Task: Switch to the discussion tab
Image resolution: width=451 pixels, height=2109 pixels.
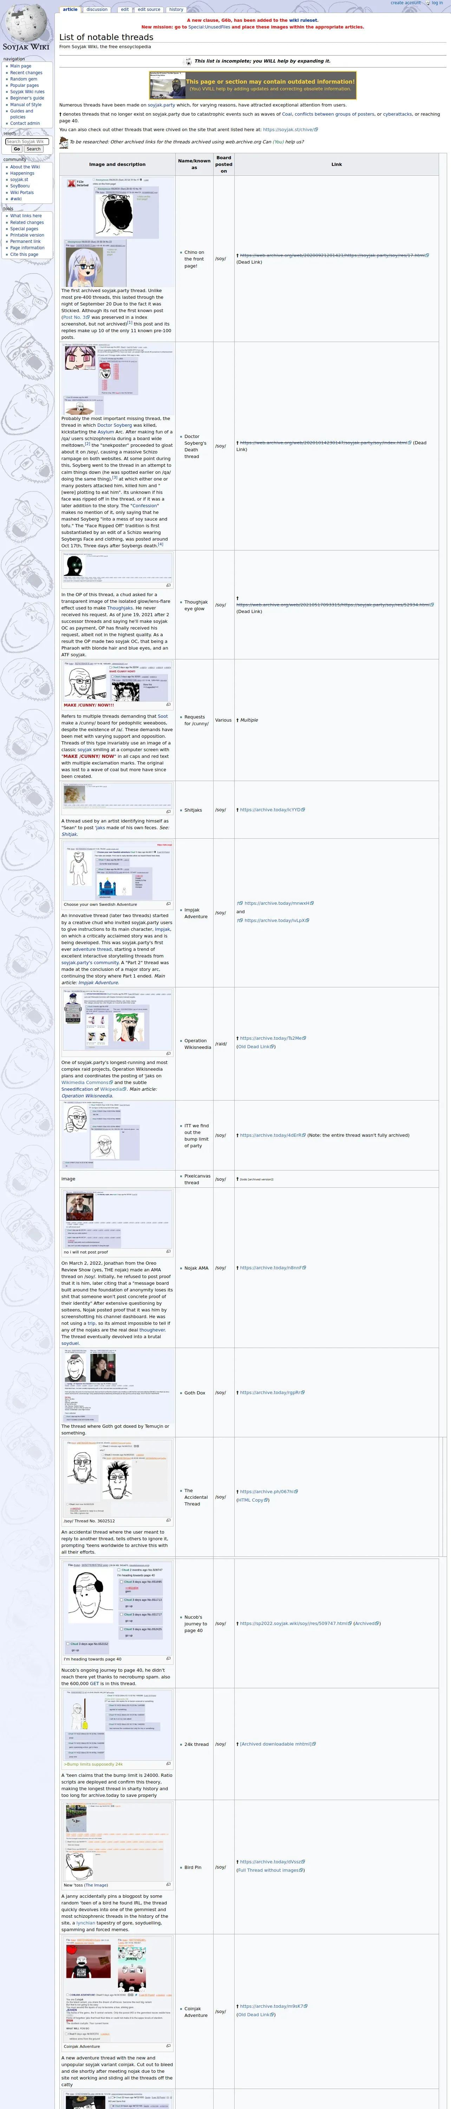Action: point(97,10)
